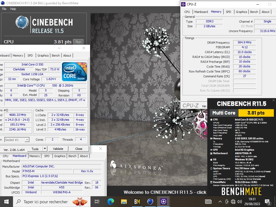Show hidden system tray icons
The image size is (276, 207).
(x=220, y=202)
